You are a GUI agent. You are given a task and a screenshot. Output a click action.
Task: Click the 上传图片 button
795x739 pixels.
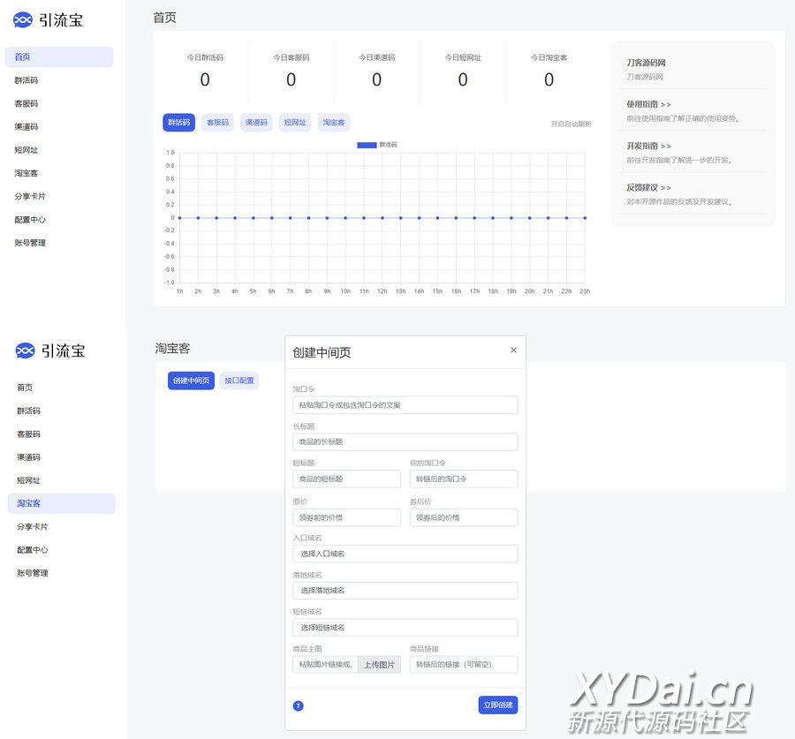point(379,665)
